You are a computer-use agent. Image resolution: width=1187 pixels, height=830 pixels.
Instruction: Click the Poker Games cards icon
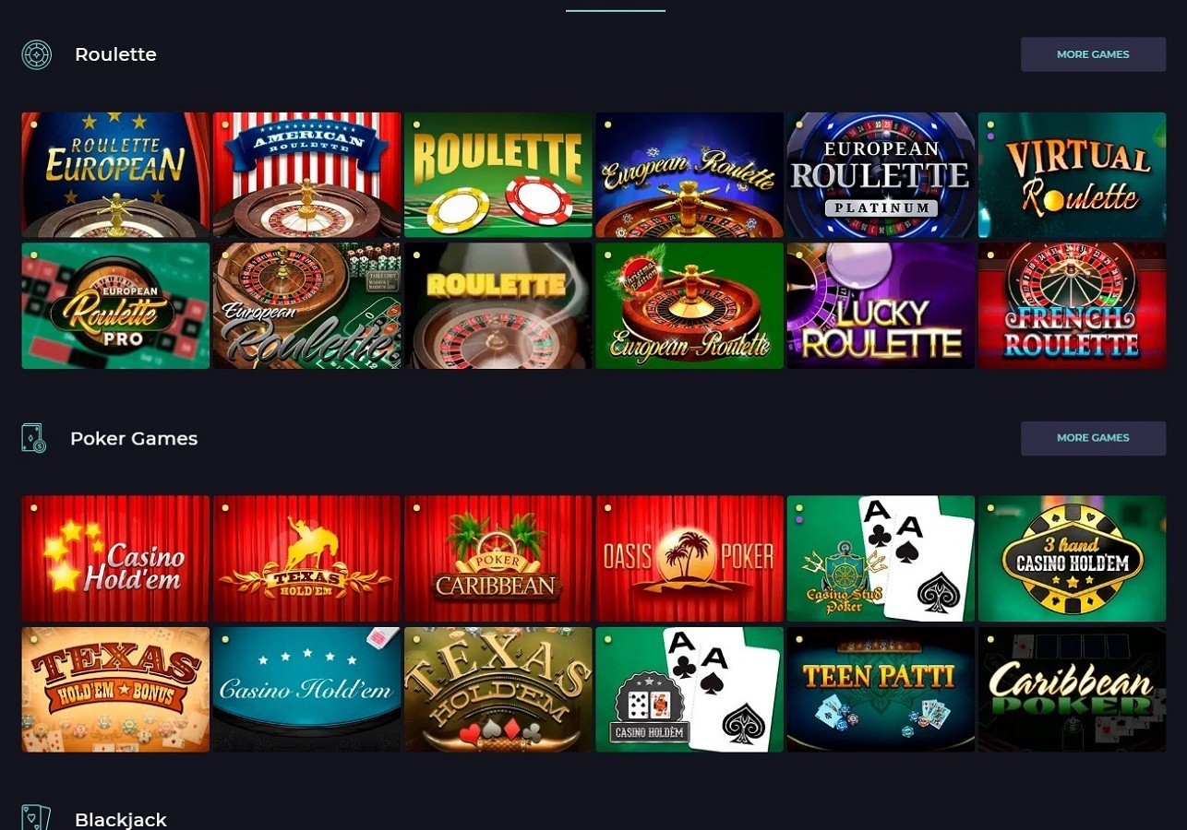[x=34, y=438]
